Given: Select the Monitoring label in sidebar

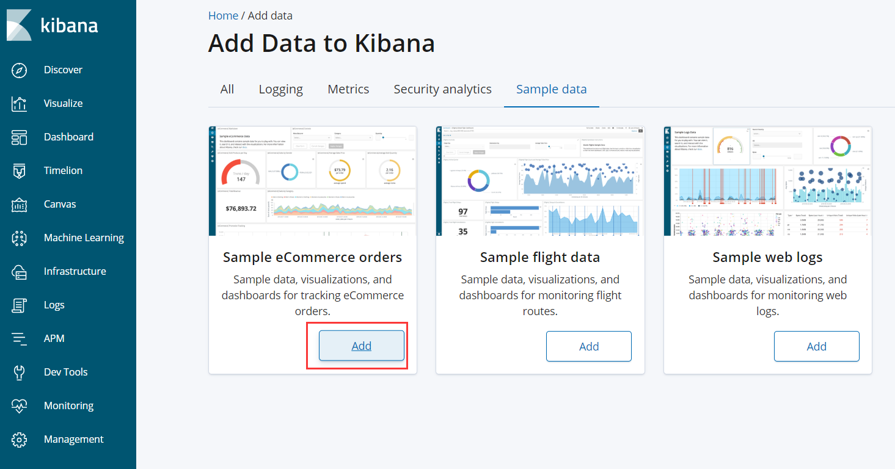Looking at the screenshot, I should click(68, 405).
